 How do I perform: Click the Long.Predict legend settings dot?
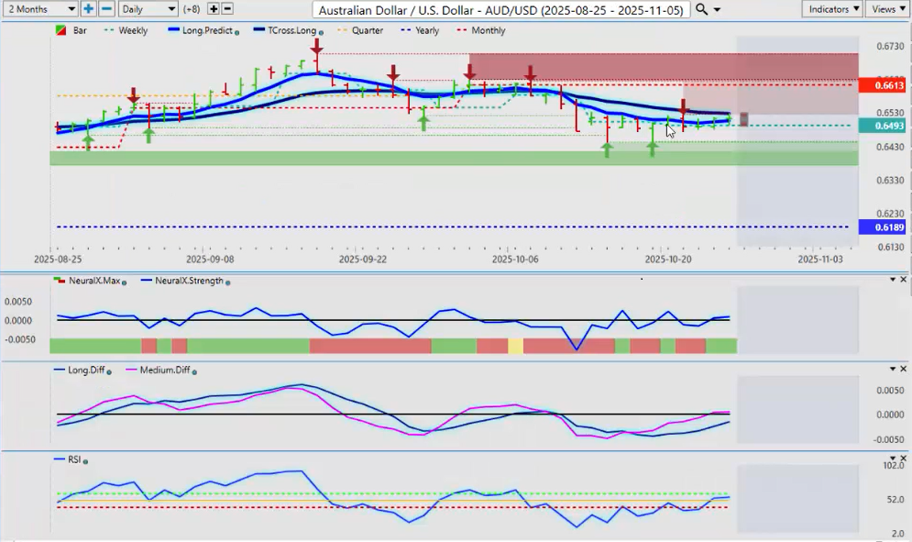(x=236, y=32)
